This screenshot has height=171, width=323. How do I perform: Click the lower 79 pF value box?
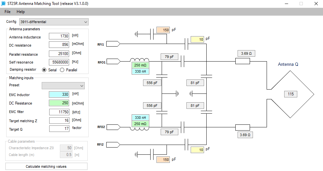pyautogui.click(x=169, y=132)
